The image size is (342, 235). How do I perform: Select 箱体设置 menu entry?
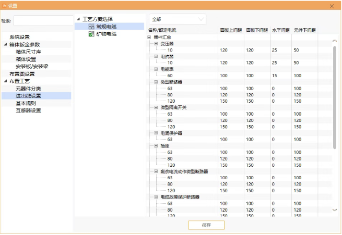26,59
